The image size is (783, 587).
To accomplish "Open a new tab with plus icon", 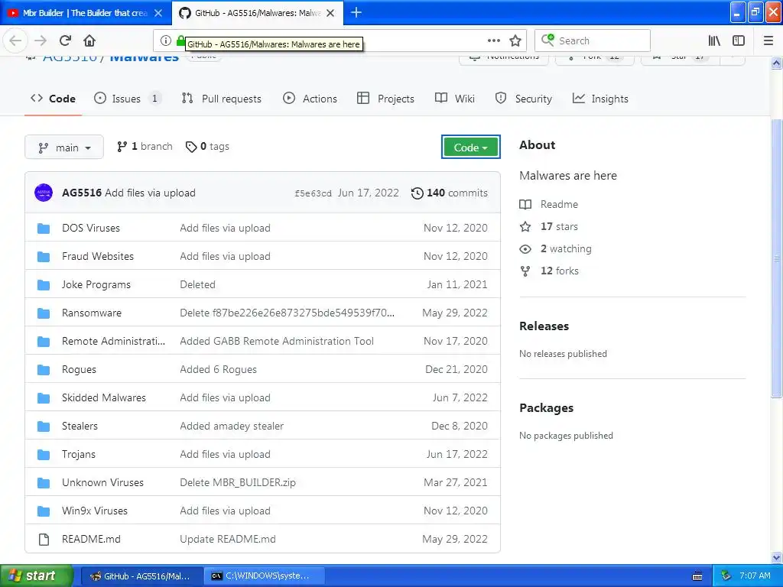I will (x=356, y=12).
